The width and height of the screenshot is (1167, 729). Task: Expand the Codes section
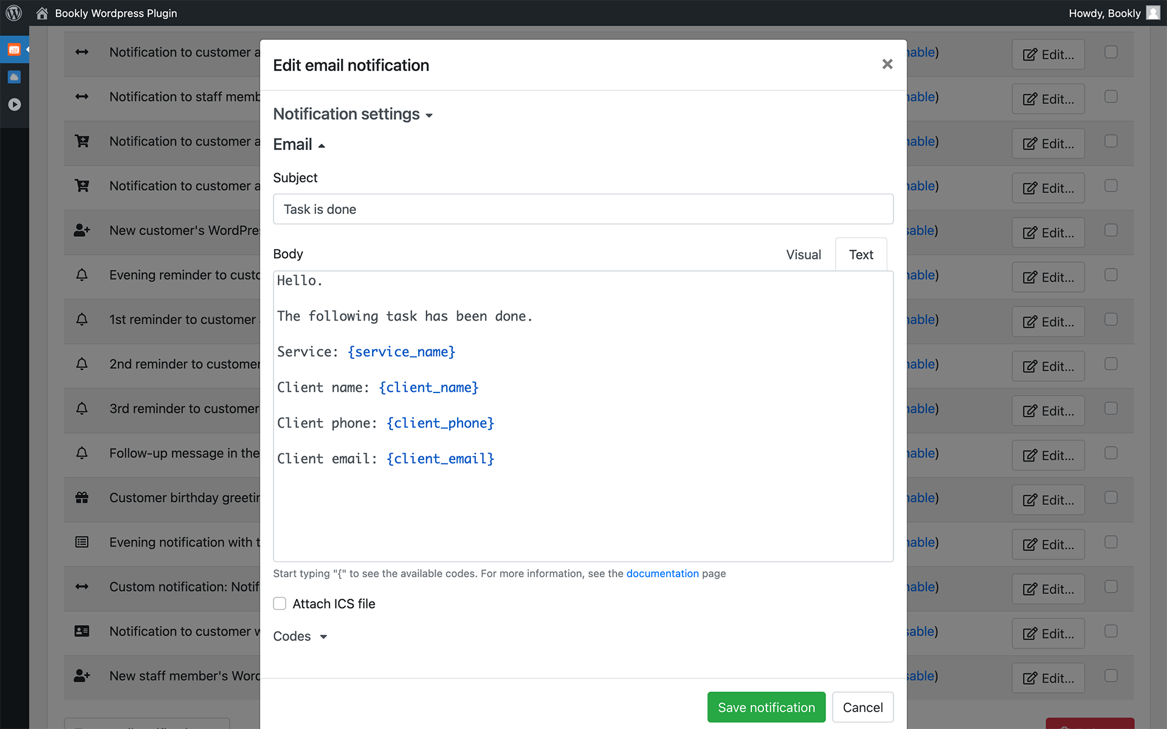pyautogui.click(x=300, y=636)
